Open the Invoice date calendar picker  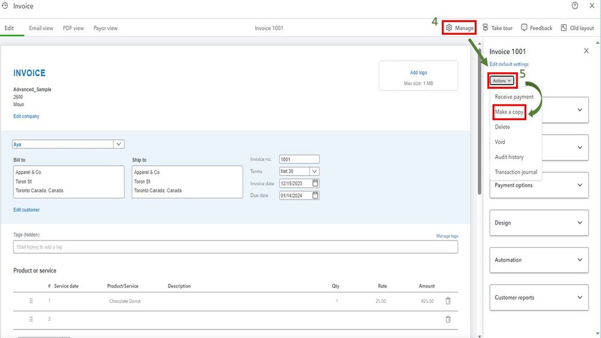click(316, 183)
